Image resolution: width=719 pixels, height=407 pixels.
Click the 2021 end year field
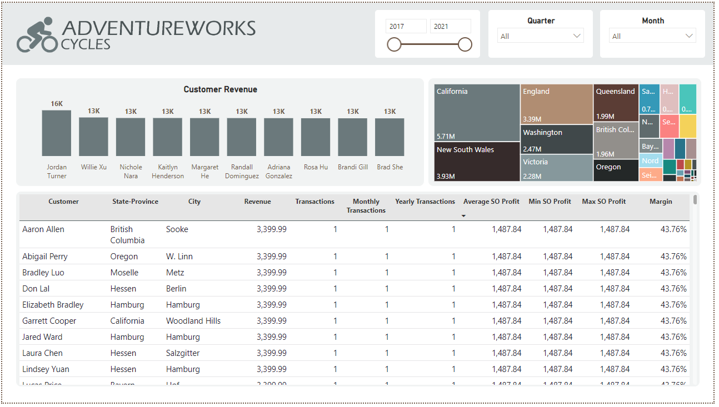point(451,26)
